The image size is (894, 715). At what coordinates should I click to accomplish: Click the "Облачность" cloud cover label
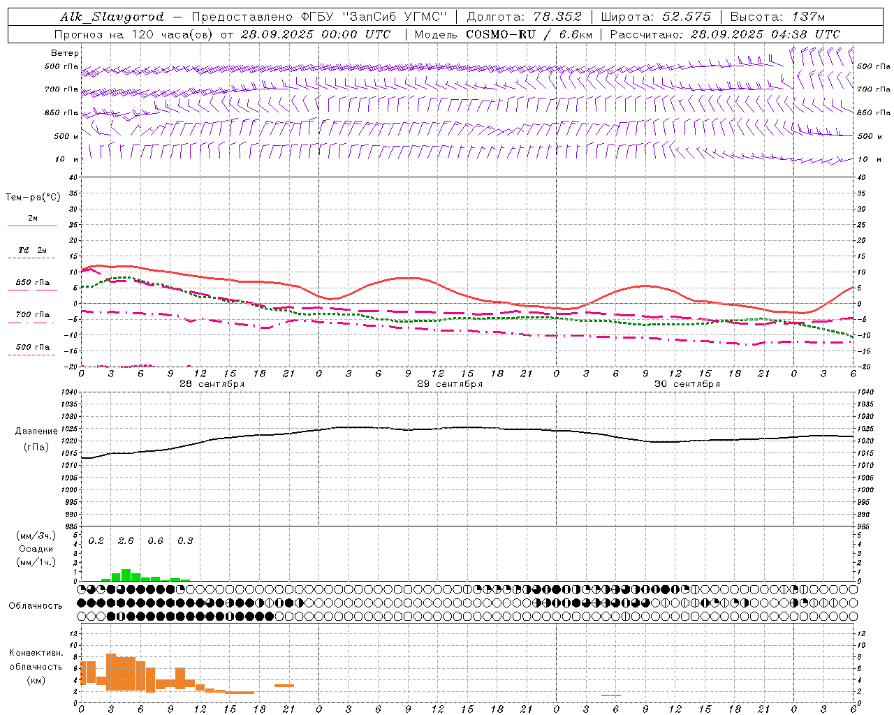pos(36,606)
